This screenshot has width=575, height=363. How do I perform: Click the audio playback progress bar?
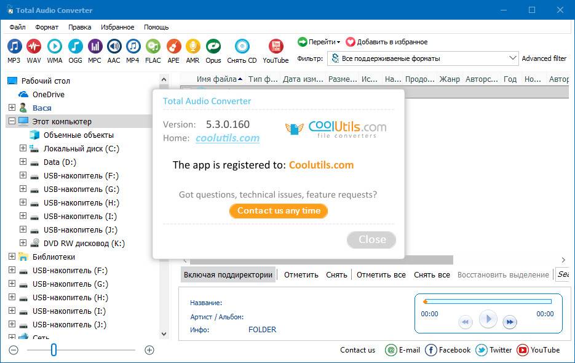click(487, 301)
